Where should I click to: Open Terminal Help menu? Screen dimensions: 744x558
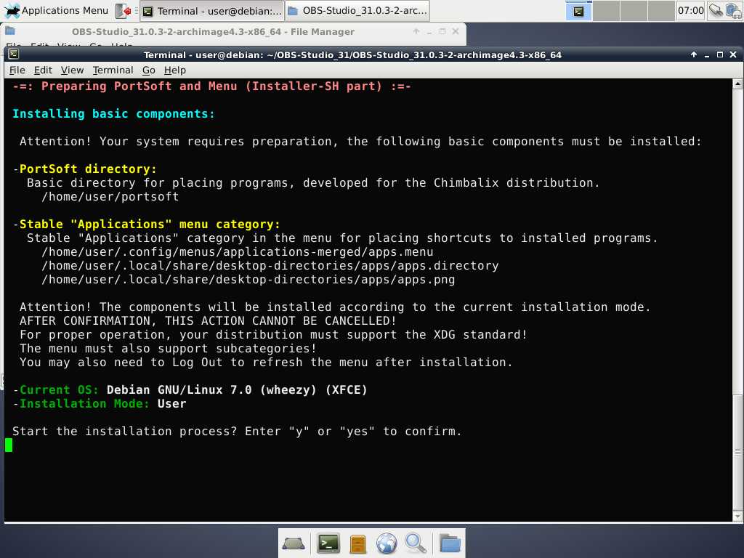click(174, 70)
